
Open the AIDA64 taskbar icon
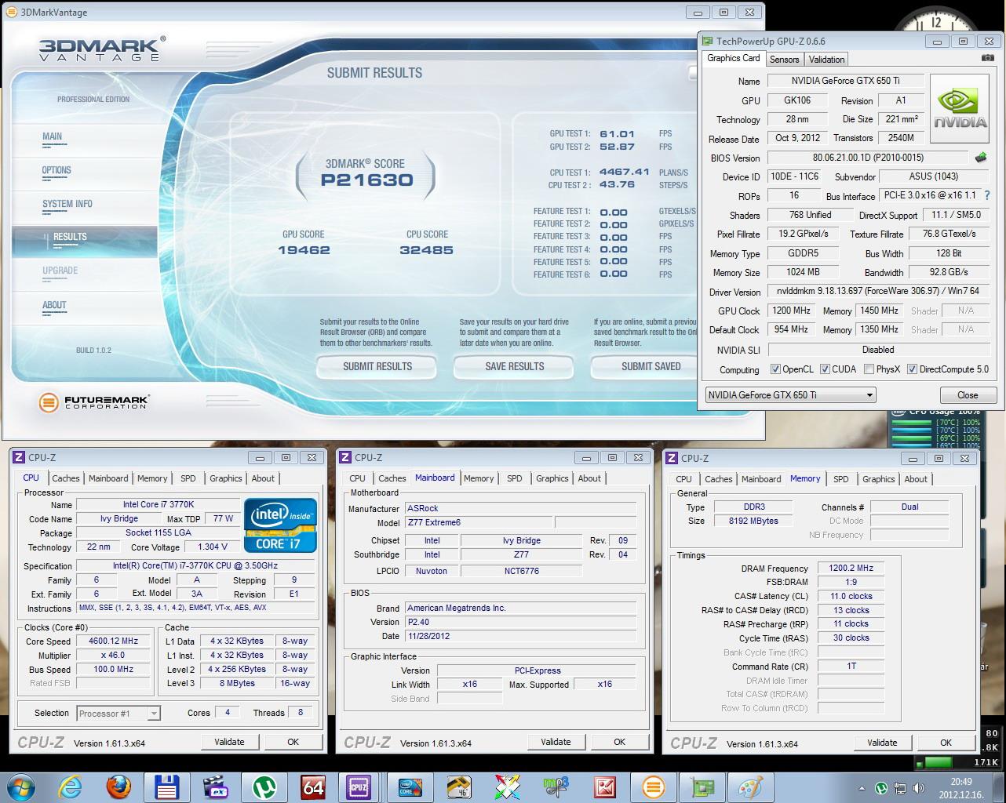tap(313, 787)
